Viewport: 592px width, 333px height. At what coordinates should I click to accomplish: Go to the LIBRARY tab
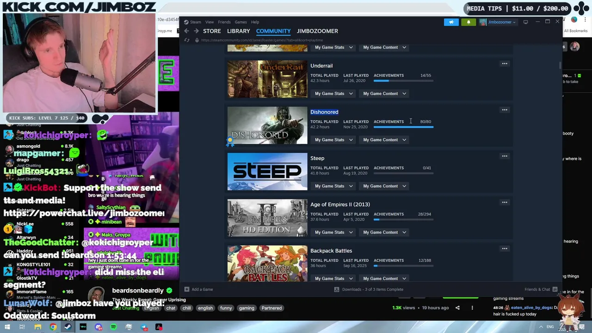click(239, 31)
